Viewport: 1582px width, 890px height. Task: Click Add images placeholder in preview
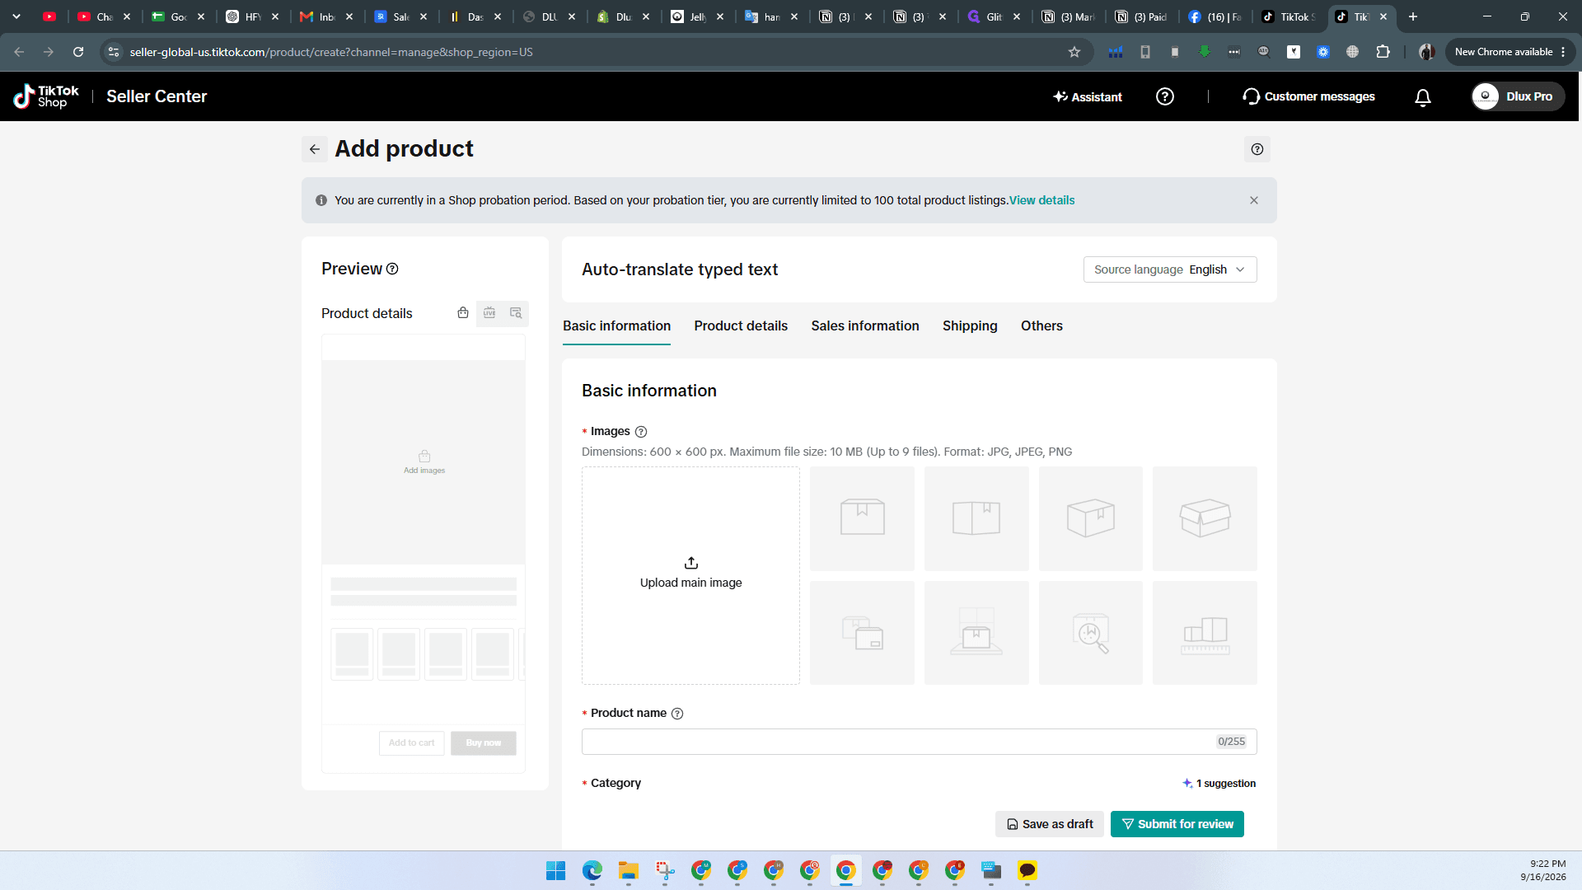coord(424,462)
